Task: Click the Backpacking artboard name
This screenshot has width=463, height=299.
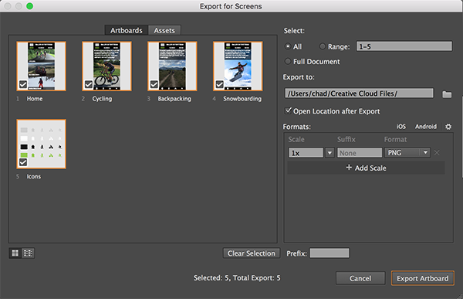Action: pos(174,99)
